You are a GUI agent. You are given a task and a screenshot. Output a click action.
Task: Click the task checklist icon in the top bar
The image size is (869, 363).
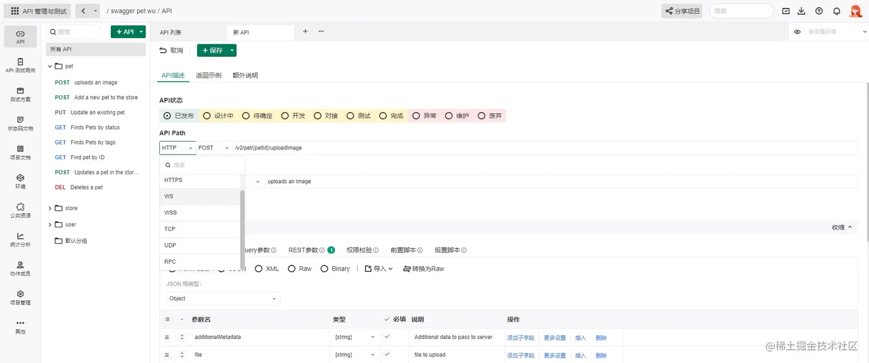pyautogui.click(x=786, y=11)
